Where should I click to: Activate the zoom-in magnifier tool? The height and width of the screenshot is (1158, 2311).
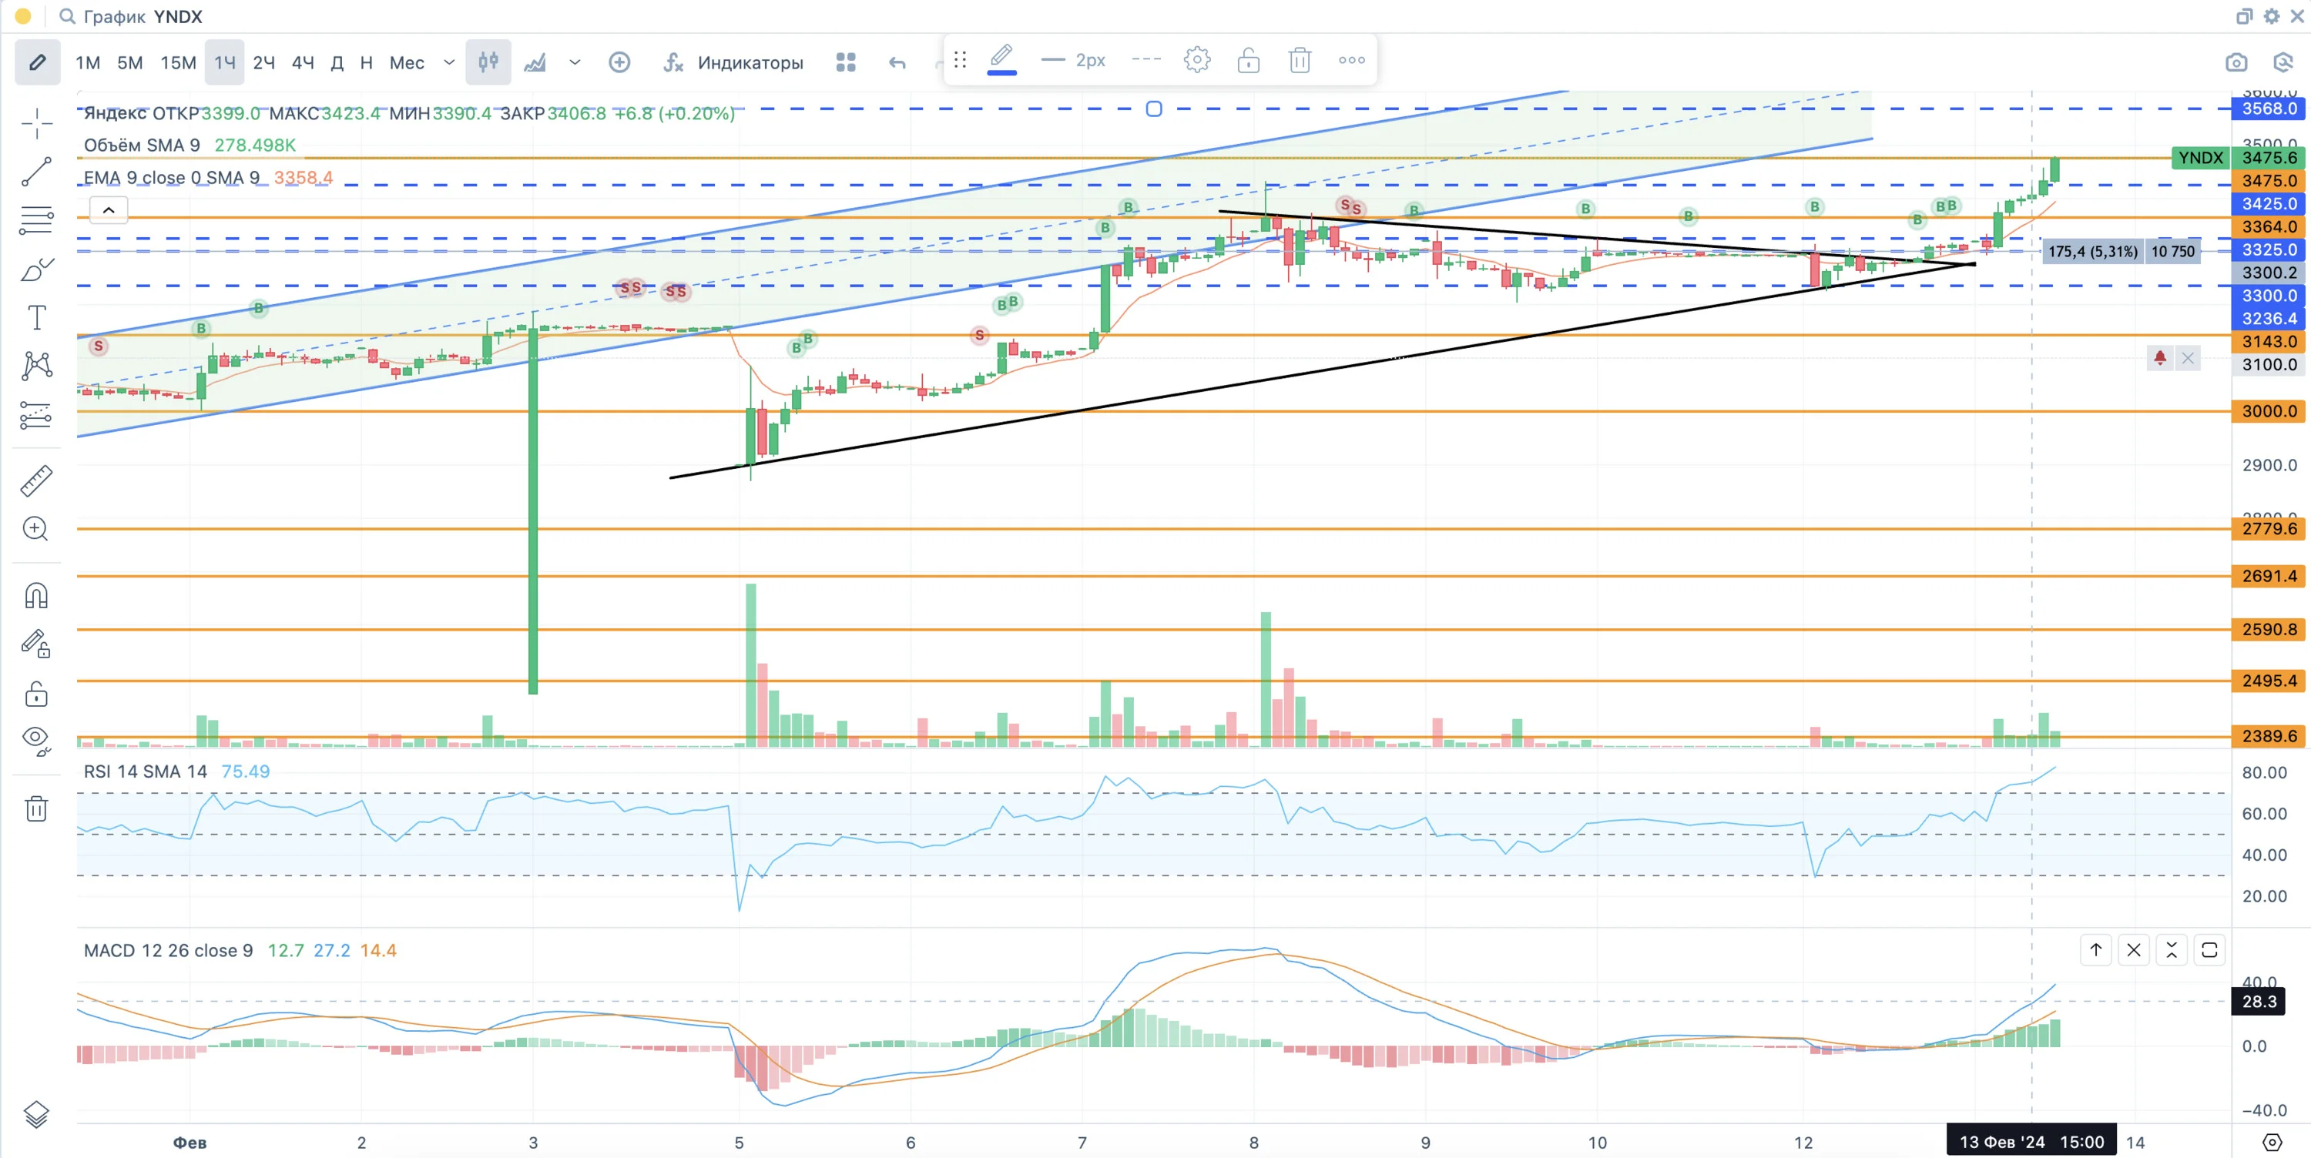(37, 529)
